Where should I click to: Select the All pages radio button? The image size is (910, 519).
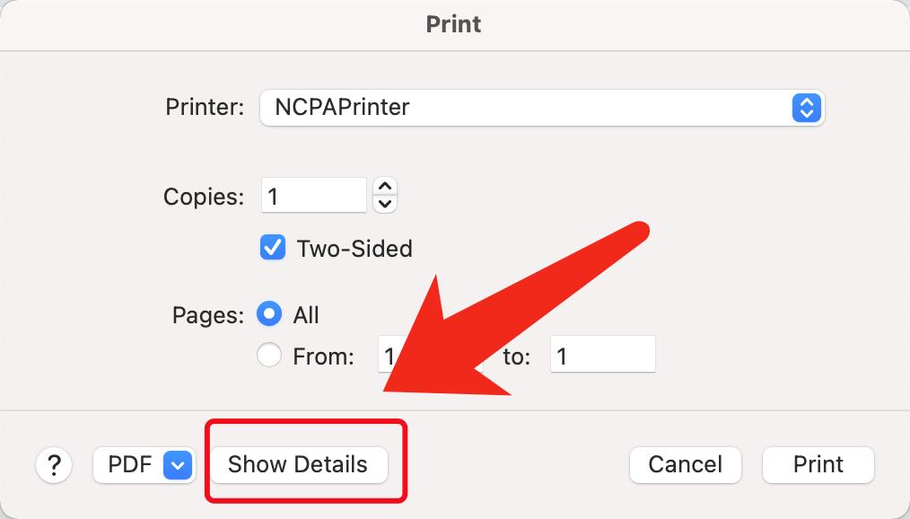(x=269, y=314)
